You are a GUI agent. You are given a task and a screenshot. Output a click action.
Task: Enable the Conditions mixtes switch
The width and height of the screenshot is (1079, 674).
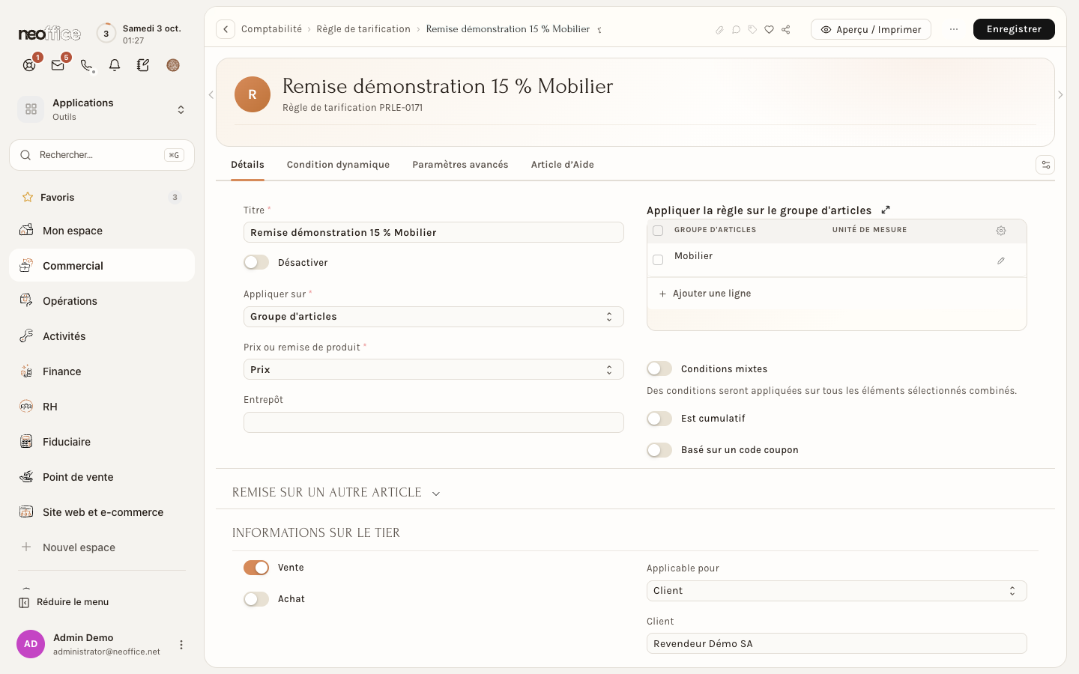pos(659,368)
